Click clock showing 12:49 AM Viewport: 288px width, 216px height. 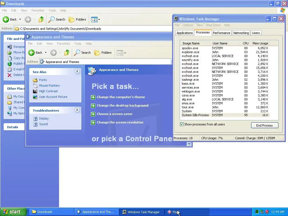(278, 212)
